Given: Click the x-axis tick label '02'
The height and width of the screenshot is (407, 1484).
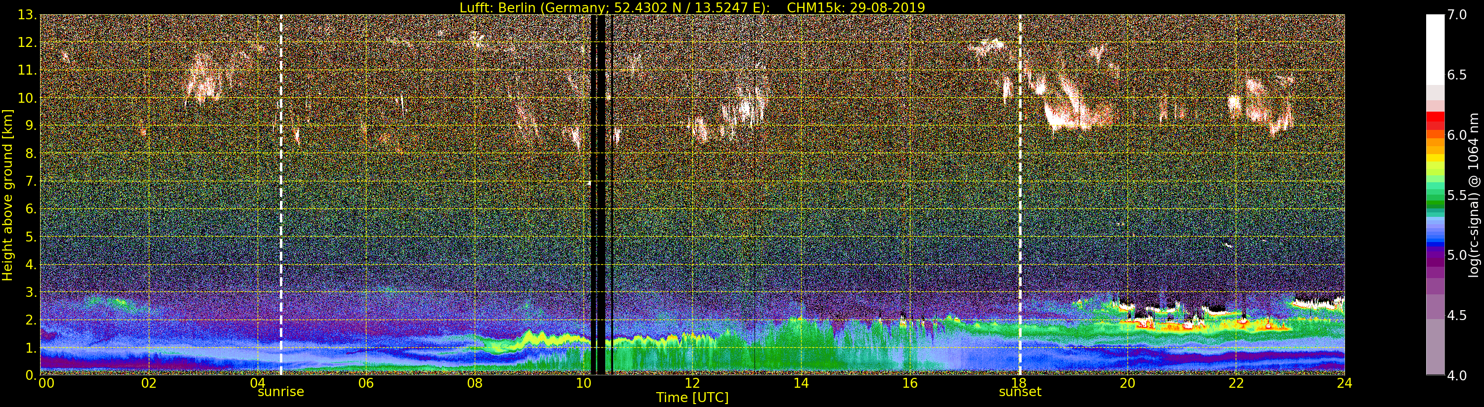Looking at the screenshot, I should tap(149, 383).
